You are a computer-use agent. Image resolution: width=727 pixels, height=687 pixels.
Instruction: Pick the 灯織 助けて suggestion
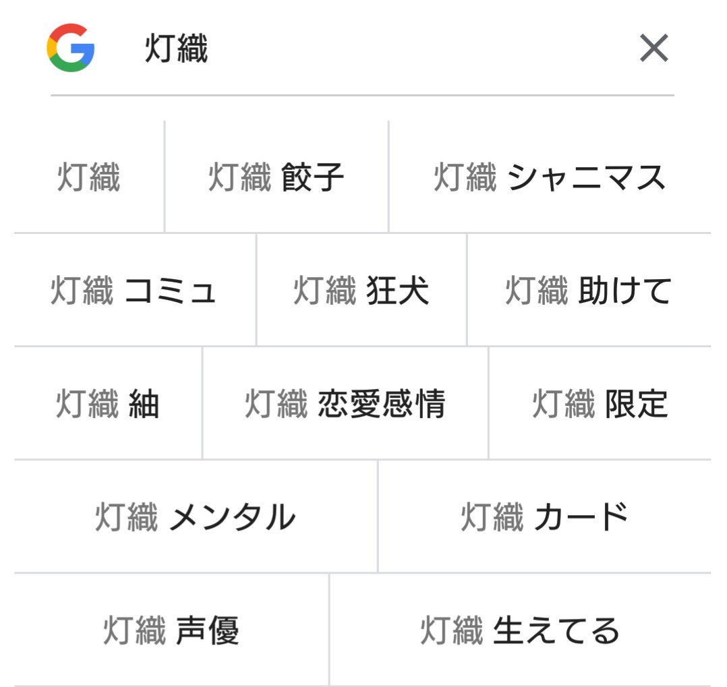[x=589, y=291]
